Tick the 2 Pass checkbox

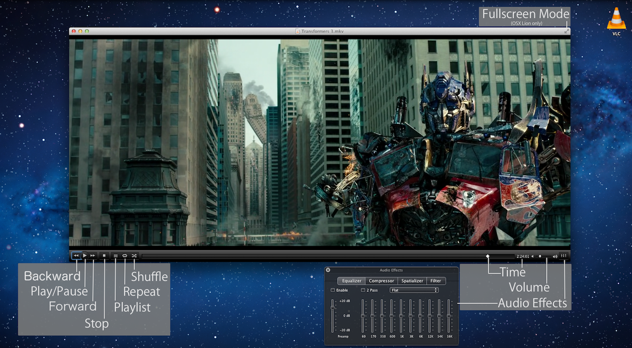point(363,290)
